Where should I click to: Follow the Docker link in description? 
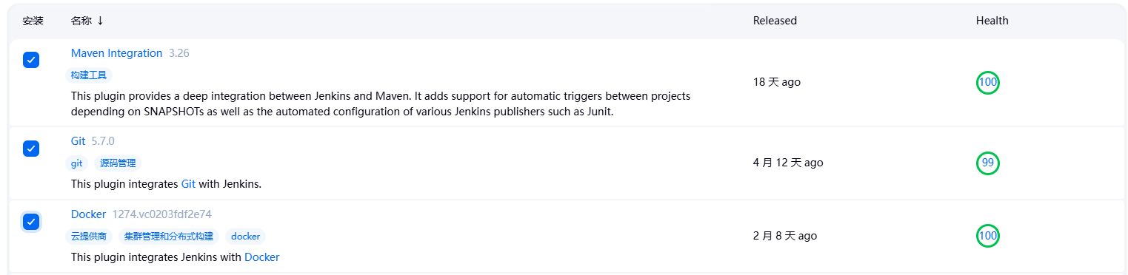click(x=262, y=257)
